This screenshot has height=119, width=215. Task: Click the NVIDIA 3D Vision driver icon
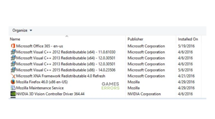[x=13, y=94]
